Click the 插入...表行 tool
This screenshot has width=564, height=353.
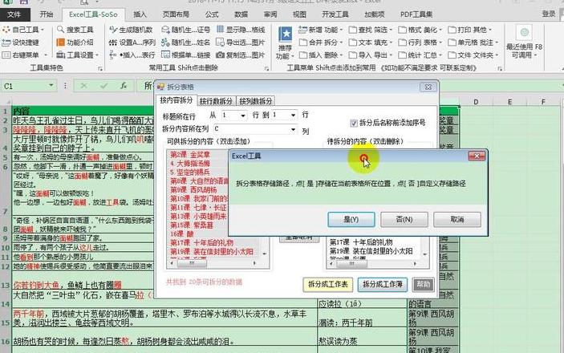pos(132,55)
